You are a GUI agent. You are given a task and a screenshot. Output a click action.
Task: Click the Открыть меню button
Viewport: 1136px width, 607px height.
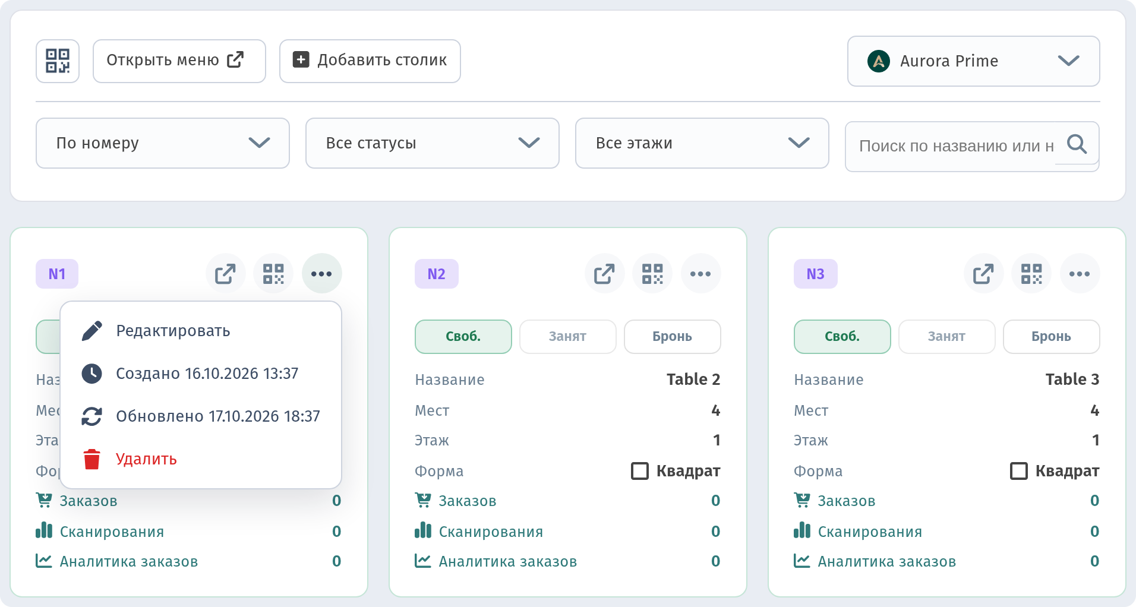pyautogui.click(x=179, y=61)
